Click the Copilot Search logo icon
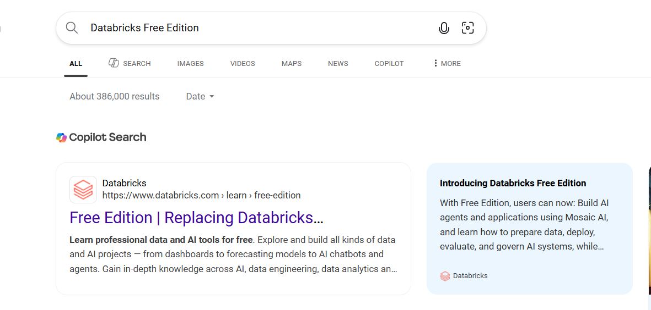Image resolution: width=651 pixels, height=310 pixels. click(61, 137)
